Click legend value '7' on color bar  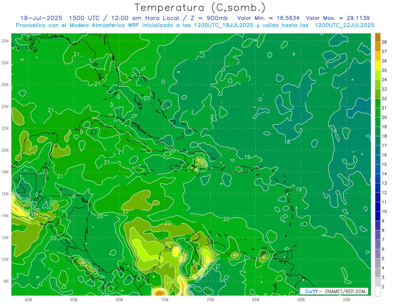tap(383, 240)
